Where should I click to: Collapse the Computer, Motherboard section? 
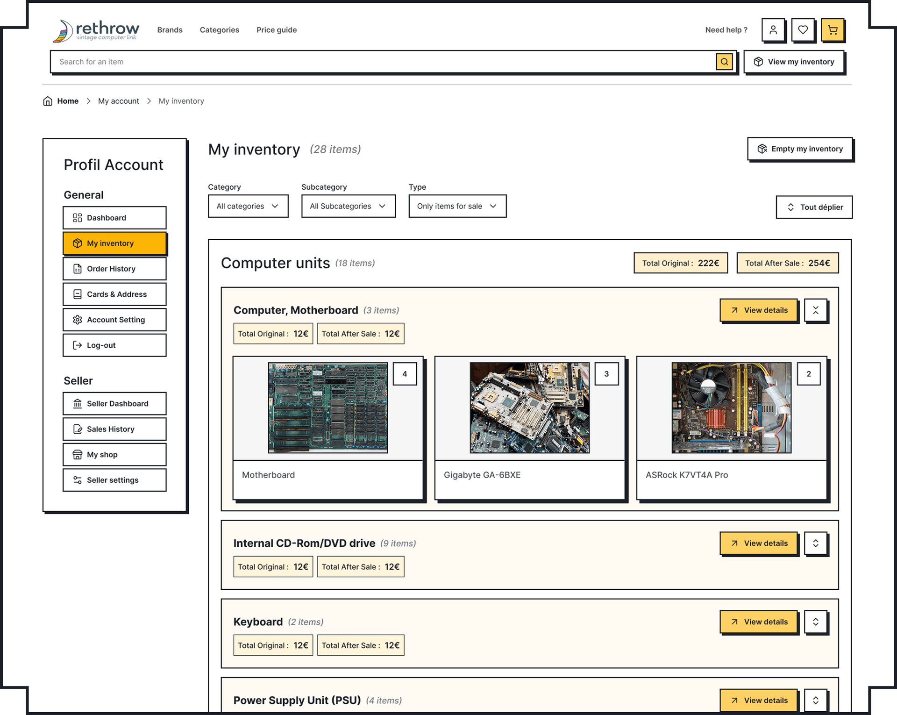coord(816,310)
